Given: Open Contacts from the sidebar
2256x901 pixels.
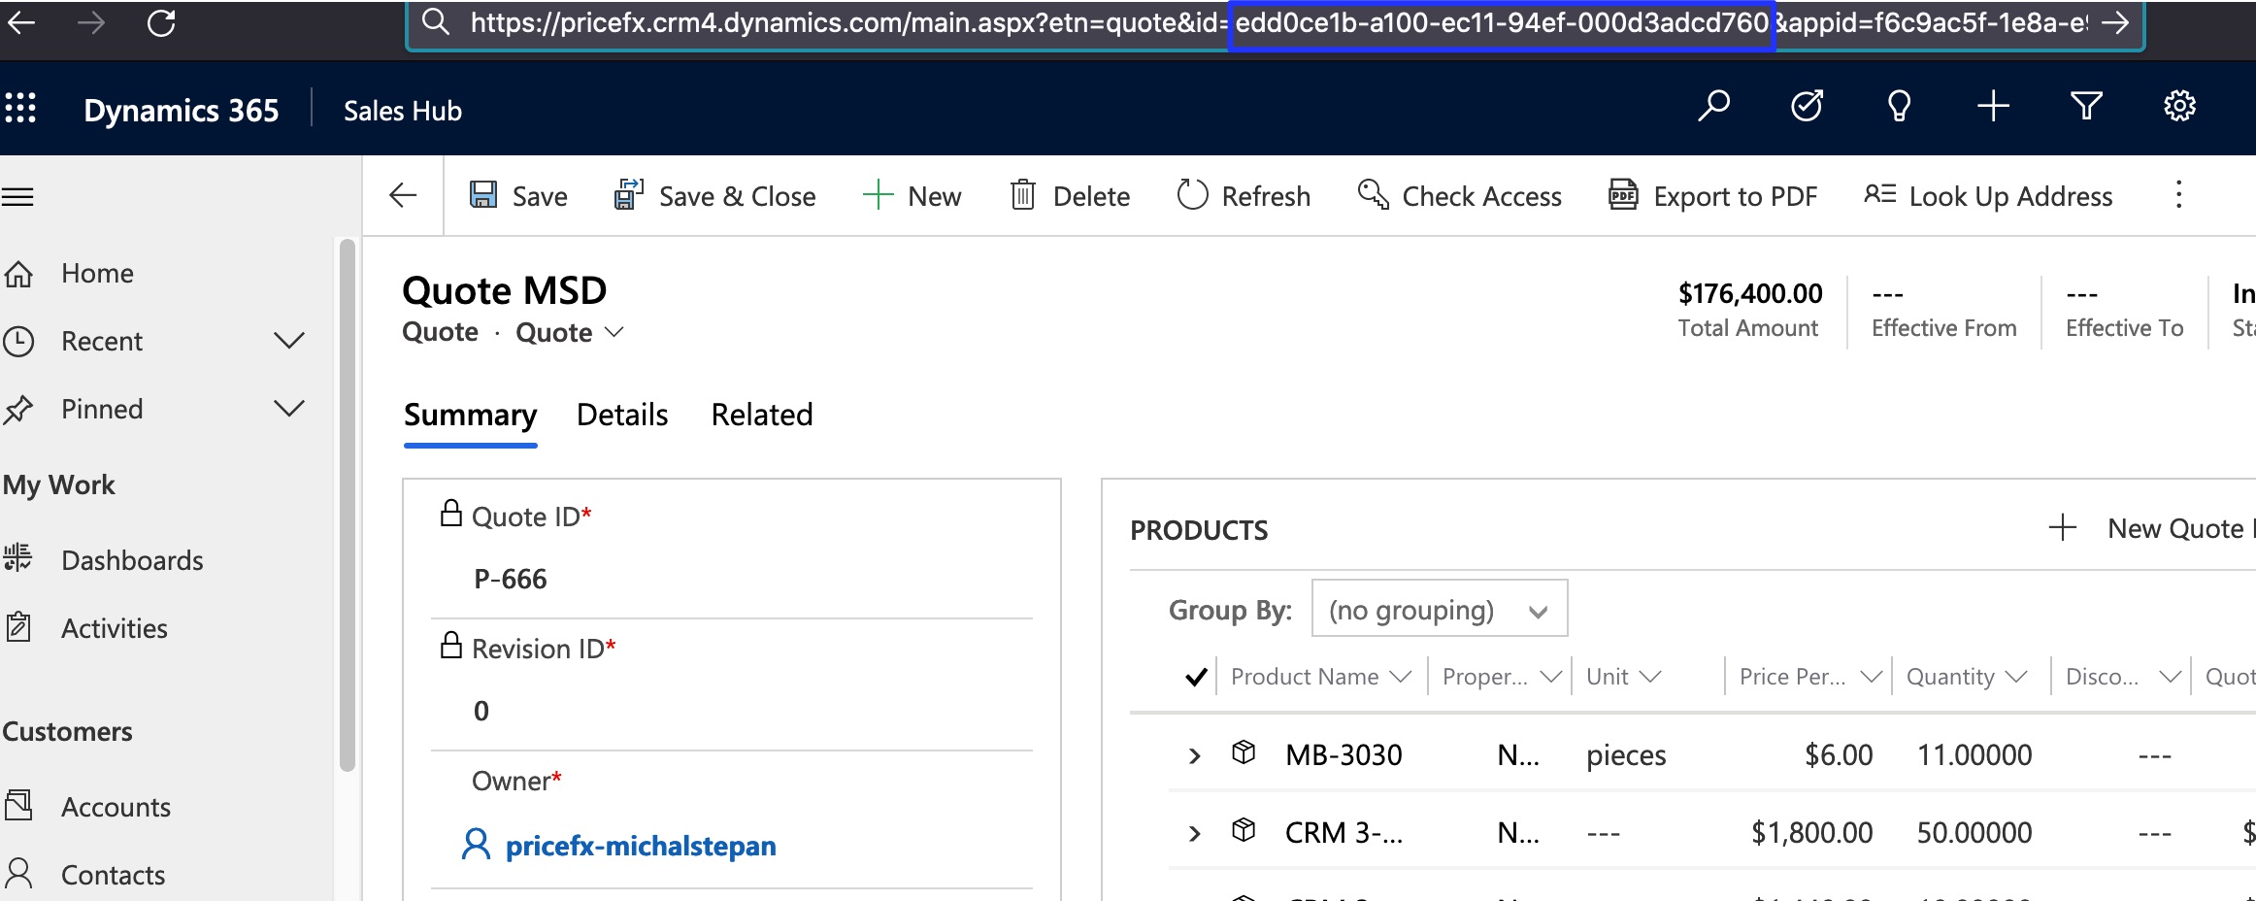Looking at the screenshot, I should pos(84,875).
